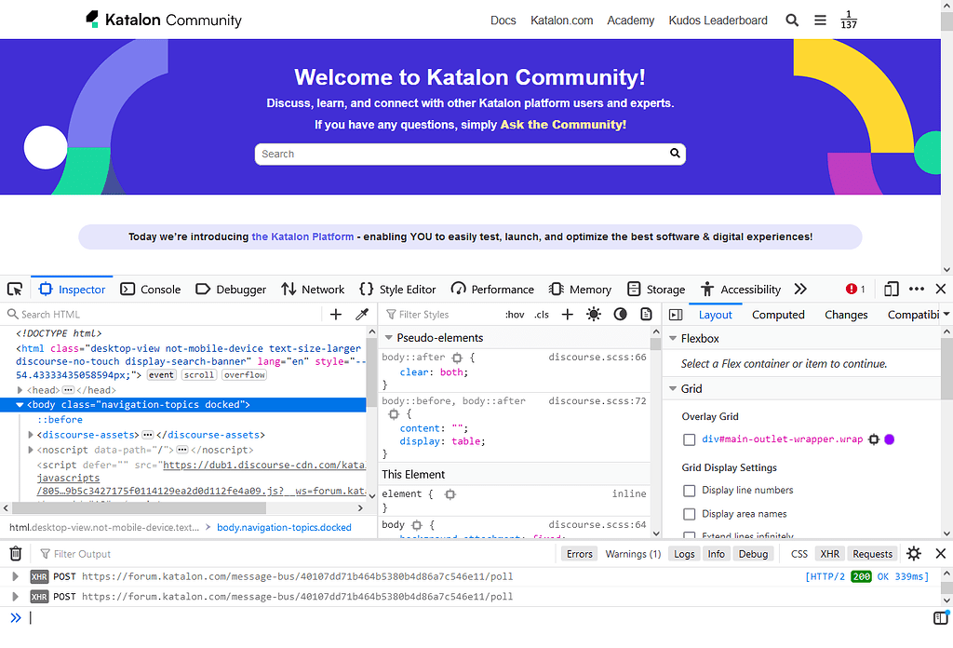953x648 pixels.
Task: Switch to multi-line editor mode icon
Action: [x=941, y=617]
